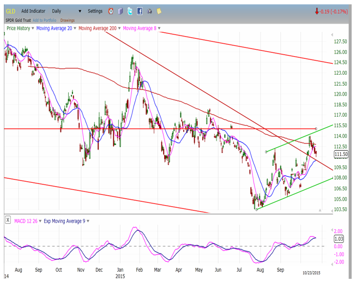Click the MACD 12 26 label
Viewport: 356px width, 293px height.
tap(26, 221)
